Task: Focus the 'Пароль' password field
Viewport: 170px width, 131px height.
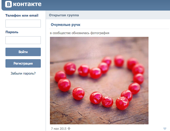Action: tap(23, 40)
